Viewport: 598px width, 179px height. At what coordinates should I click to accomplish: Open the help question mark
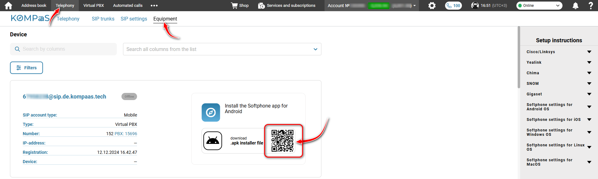pyautogui.click(x=591, y=6)
